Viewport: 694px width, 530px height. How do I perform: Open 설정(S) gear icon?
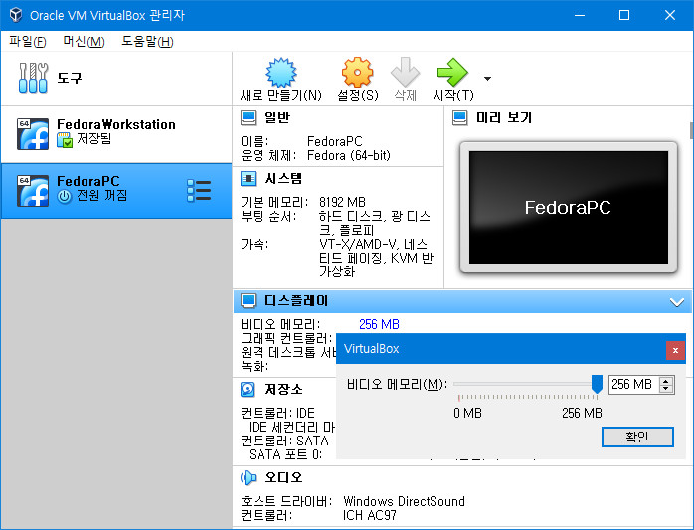tap(357, 73)
